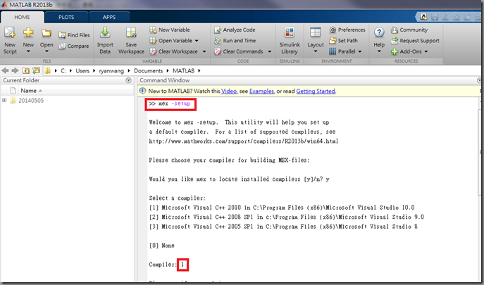This screenshot has width=484, height=285.
Task: Open the Clear Commands dropdown arrow
Action: pos(269,51)
